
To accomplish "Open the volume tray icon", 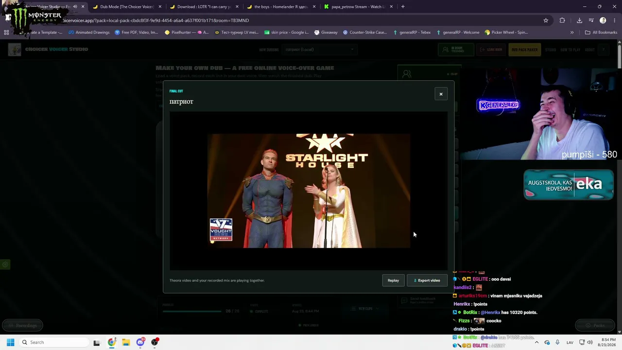I will 590,342.
